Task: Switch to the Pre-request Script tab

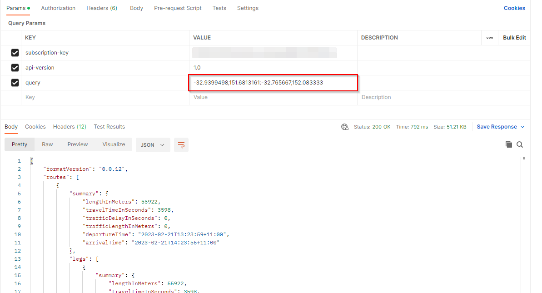Action: (178, 8)
